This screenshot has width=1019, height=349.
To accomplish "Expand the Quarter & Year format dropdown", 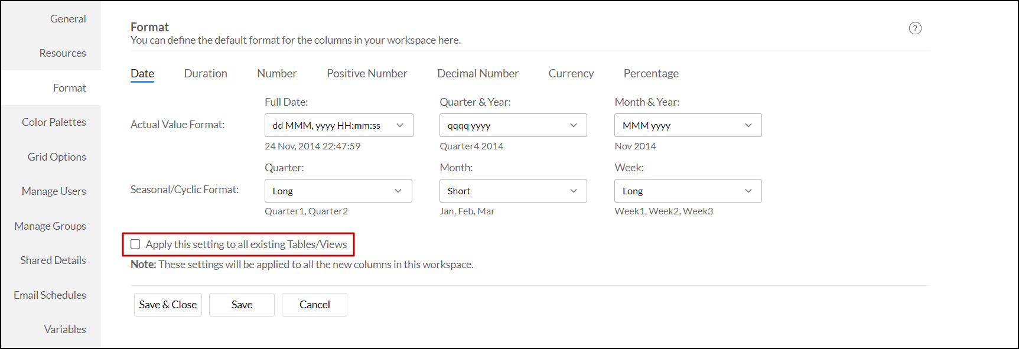I will click(513, 125).
